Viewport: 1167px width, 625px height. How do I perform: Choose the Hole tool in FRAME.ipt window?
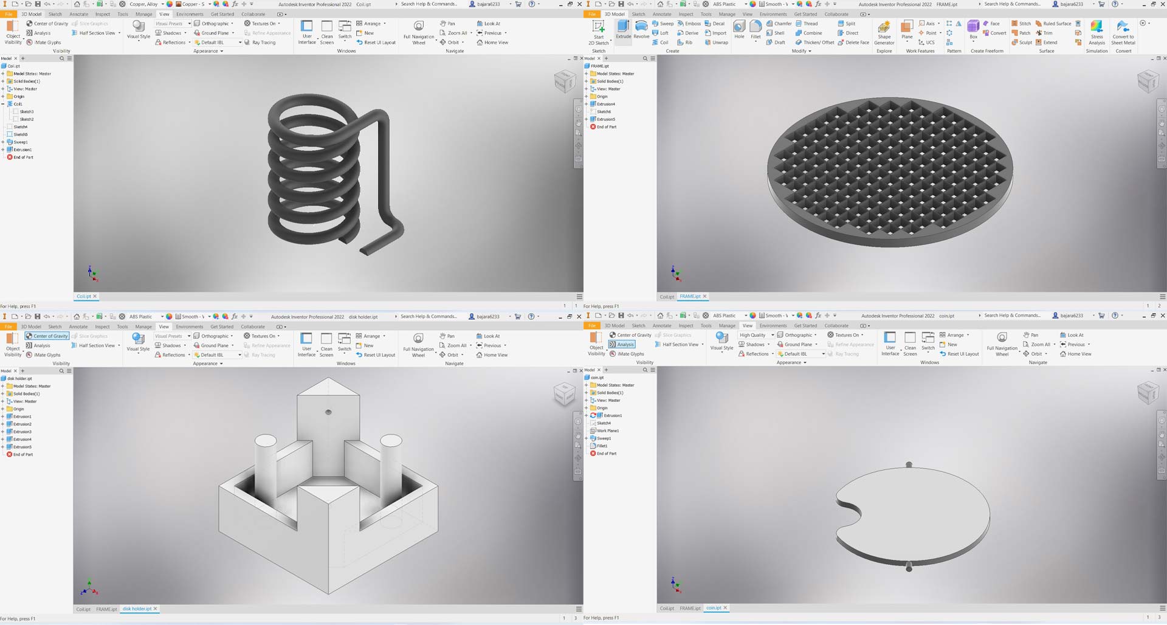[x=739, y=30]
